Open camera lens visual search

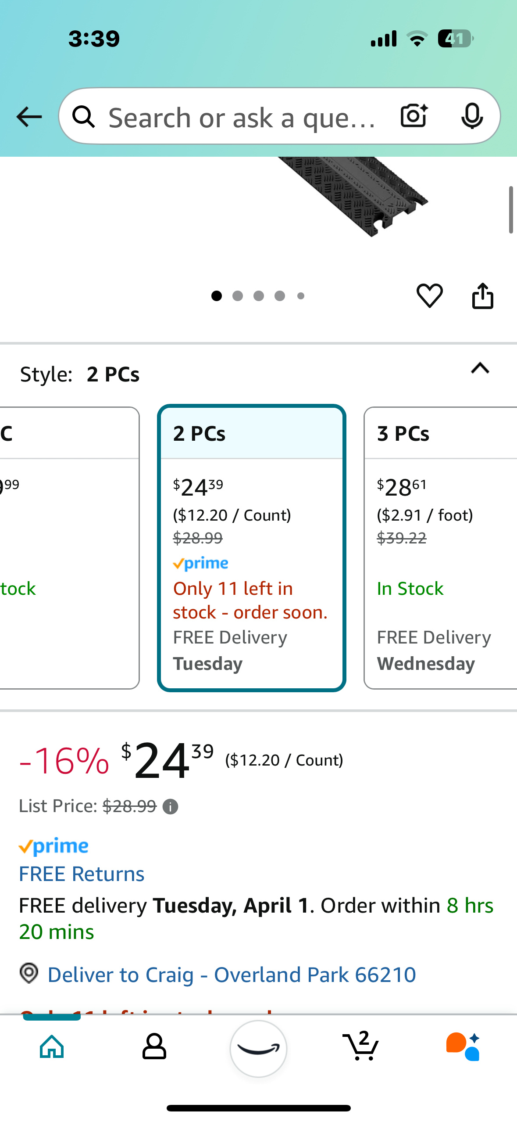pos(414,116)
